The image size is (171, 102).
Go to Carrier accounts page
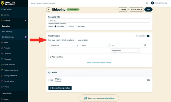[x=9, y=65]
